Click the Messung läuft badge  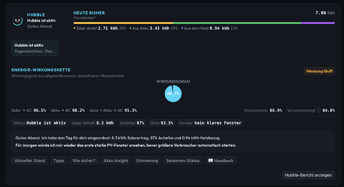pyautogui.click(x=320, y=71)
